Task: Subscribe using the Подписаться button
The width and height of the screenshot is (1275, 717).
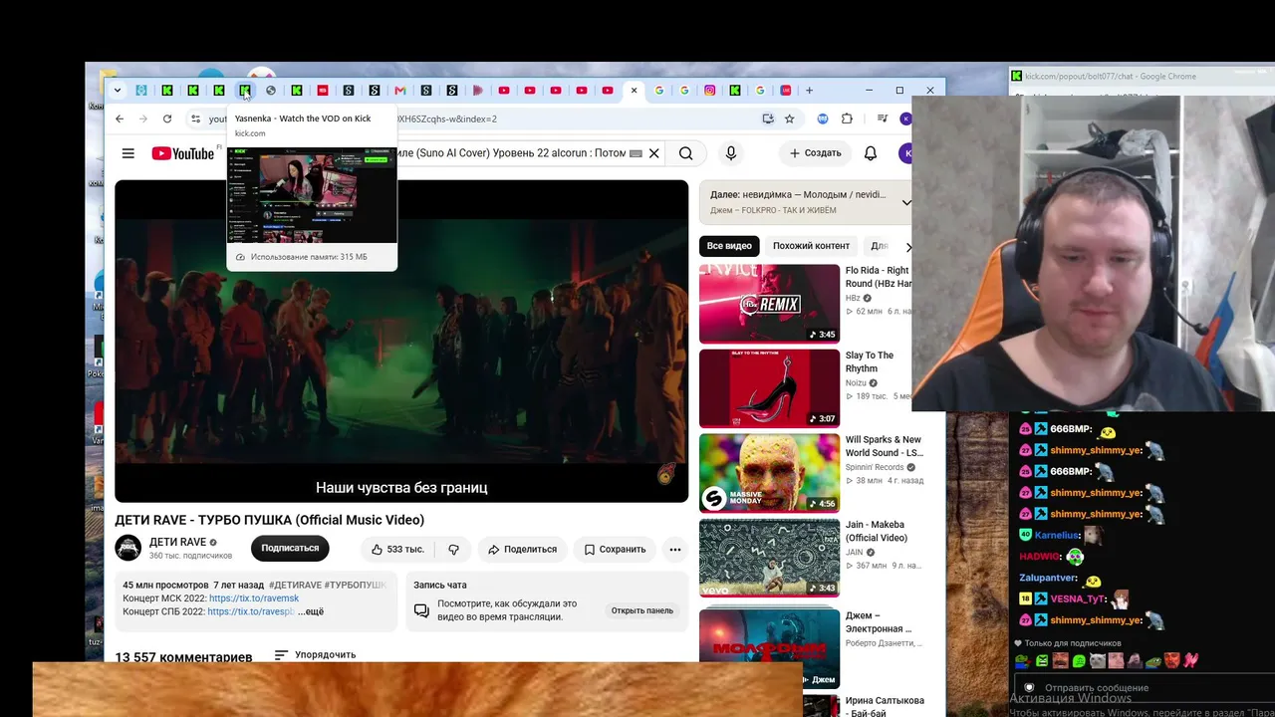Action: pyautogui.click(x=290, y=549)
